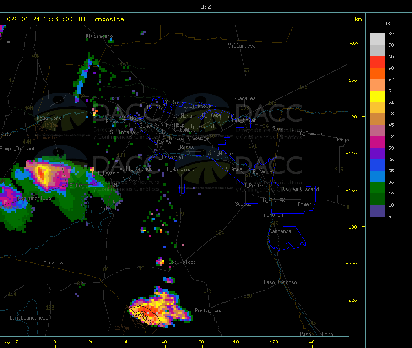This screenshot has width=412, height=348.
Task: Click the A_Villanueva place label
Action: click(239, 46)
